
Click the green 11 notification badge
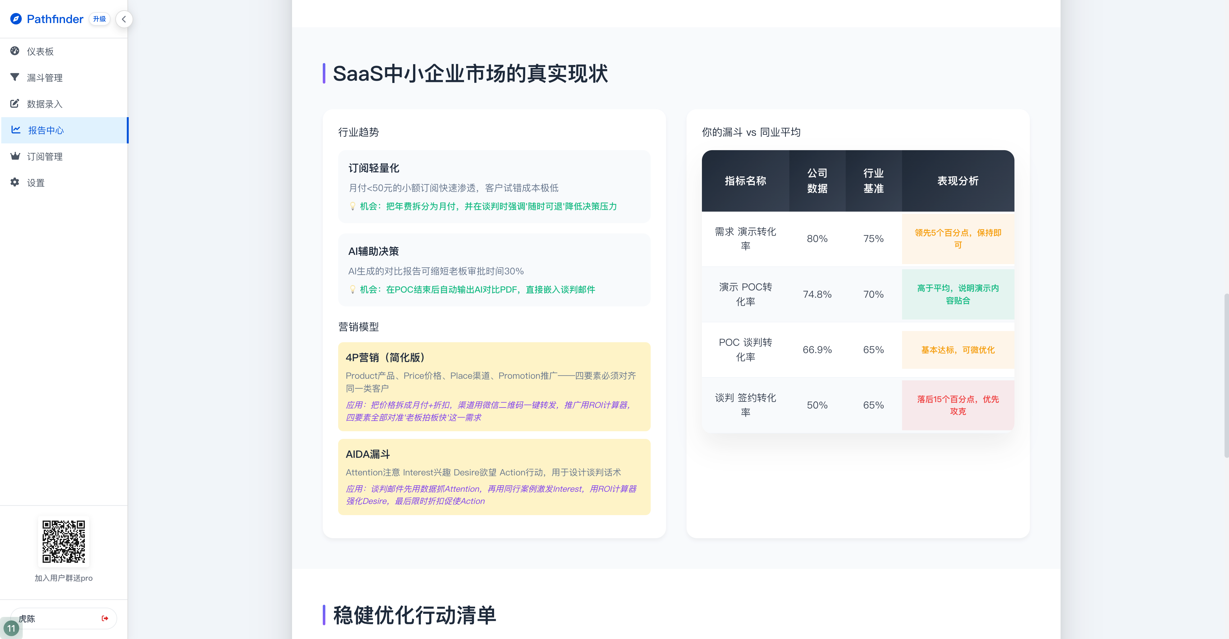(x=11, y=628)
